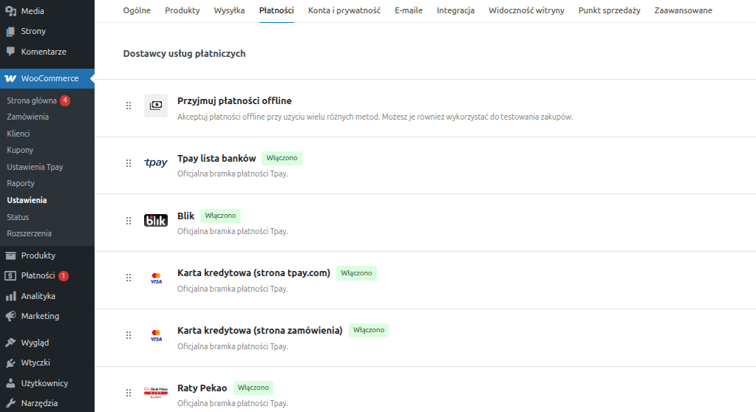Screen dimensions: 756x412
Task: Click the Tpay logo icon
Action: [x=156, y=162]
